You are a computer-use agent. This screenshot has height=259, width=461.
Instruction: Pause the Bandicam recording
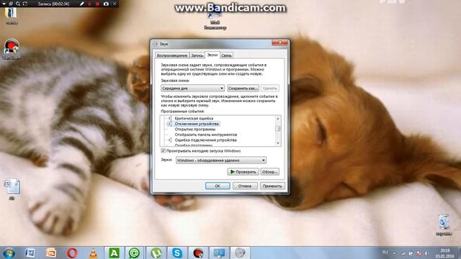tap(89, 4)
